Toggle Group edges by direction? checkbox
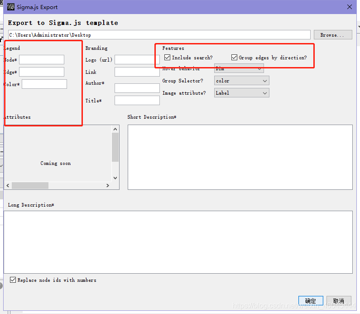This screenshot has height=314, width=360. click(x=234, y=58)
